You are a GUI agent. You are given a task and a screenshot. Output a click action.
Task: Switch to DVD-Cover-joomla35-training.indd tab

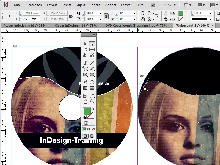point(138,26)
